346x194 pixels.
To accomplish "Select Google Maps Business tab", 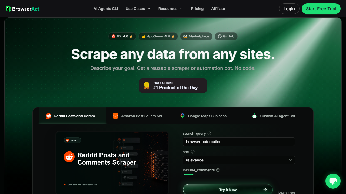I will [x=207, y=116].
